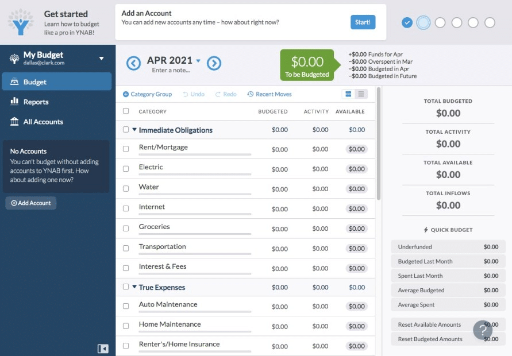Check the Interest & Fees checkbox
This screenshot has width=512, height=356.
click(126, 268)
